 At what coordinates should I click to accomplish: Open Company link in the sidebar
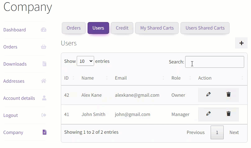(x=13, y=132)
